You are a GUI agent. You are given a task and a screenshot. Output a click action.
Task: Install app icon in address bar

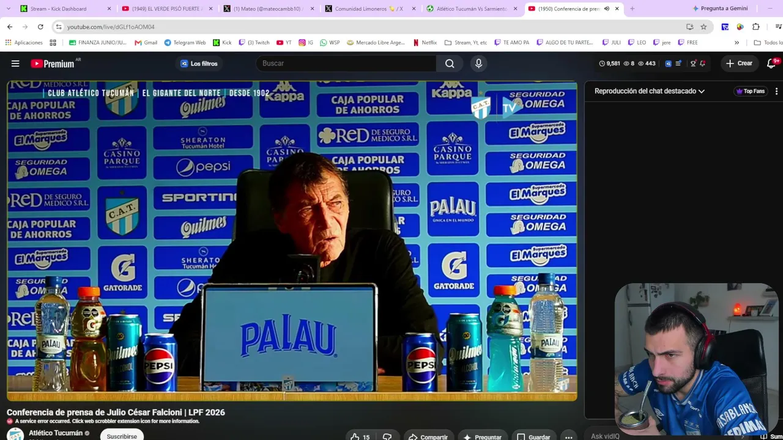[690, 27]
